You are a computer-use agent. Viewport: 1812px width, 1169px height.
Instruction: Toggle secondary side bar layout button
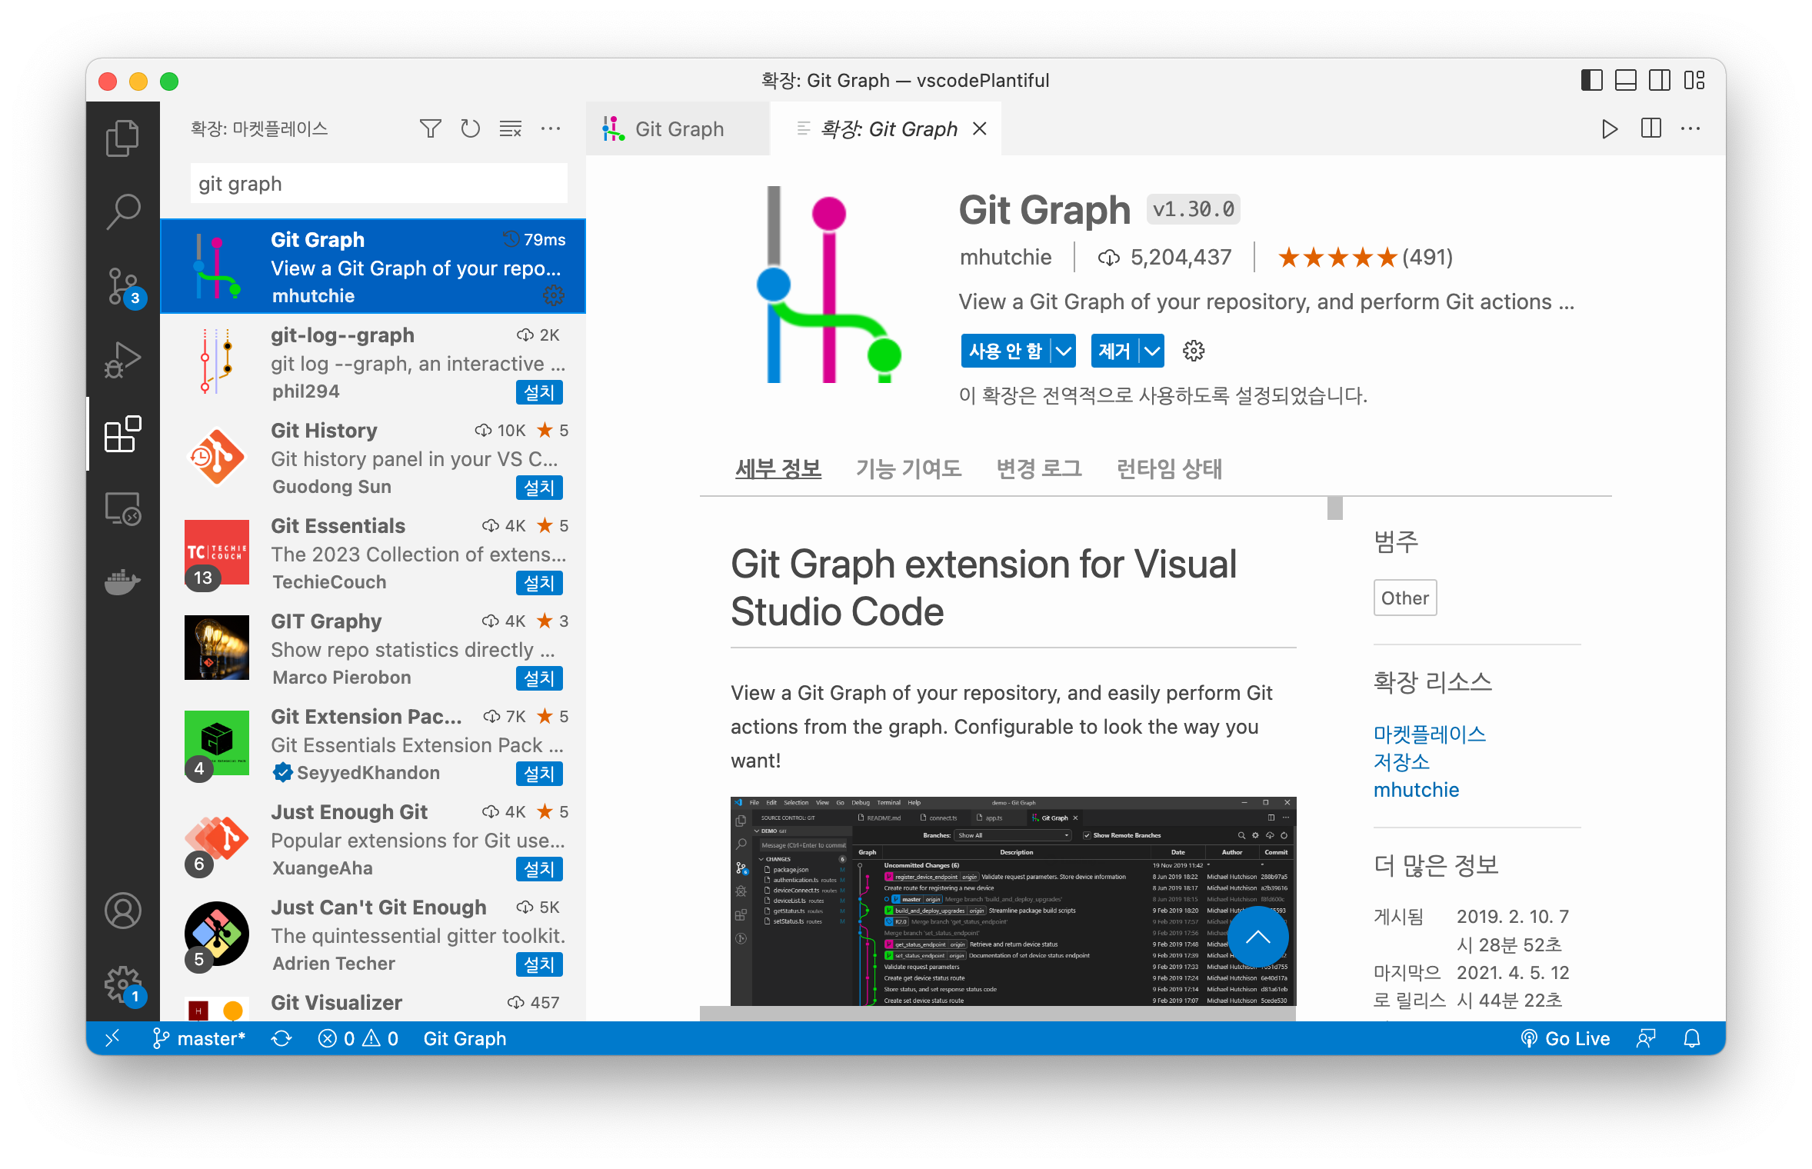(x=1659, y=80)
